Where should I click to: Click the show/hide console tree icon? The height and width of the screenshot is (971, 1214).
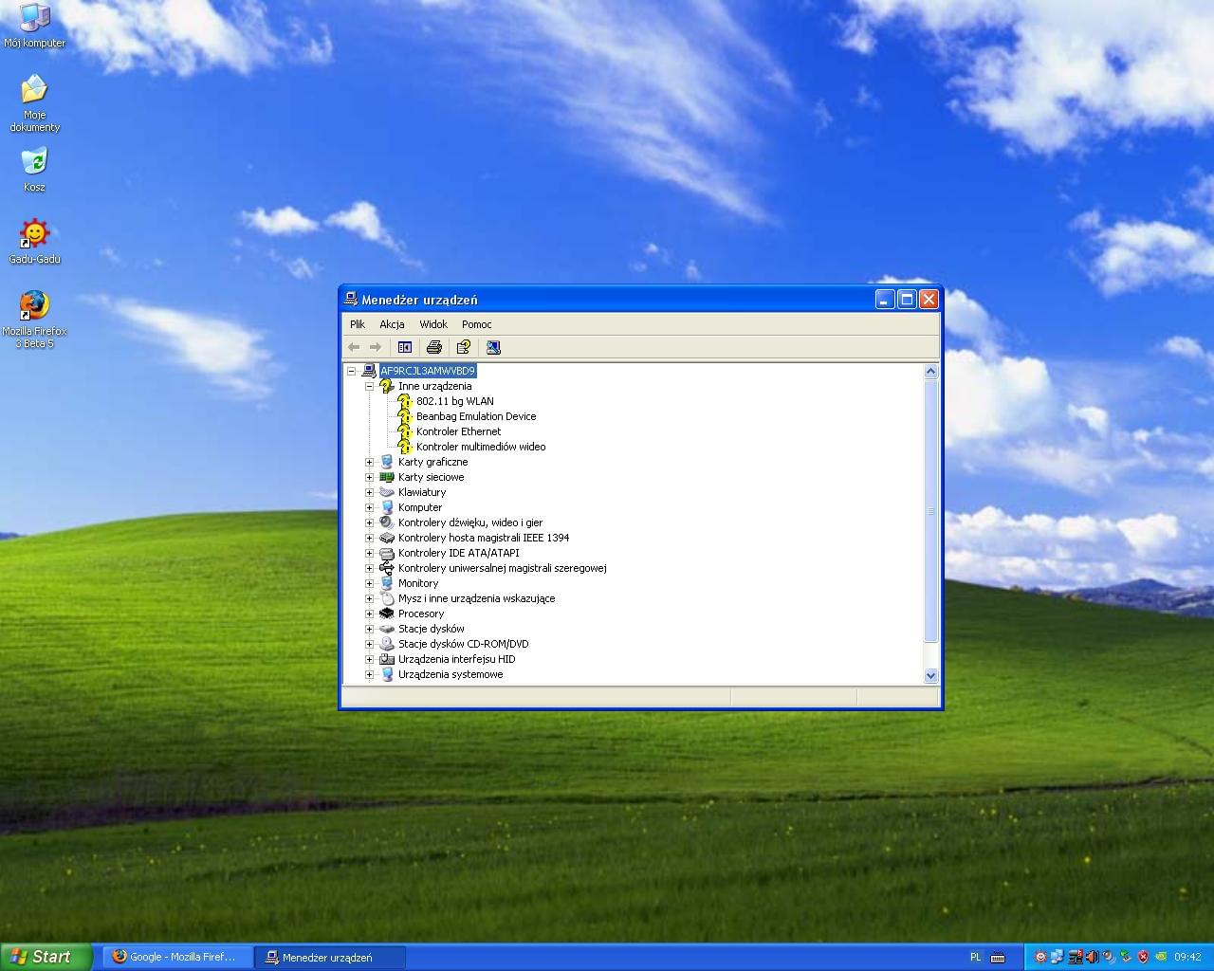click(x=405, y=348)
